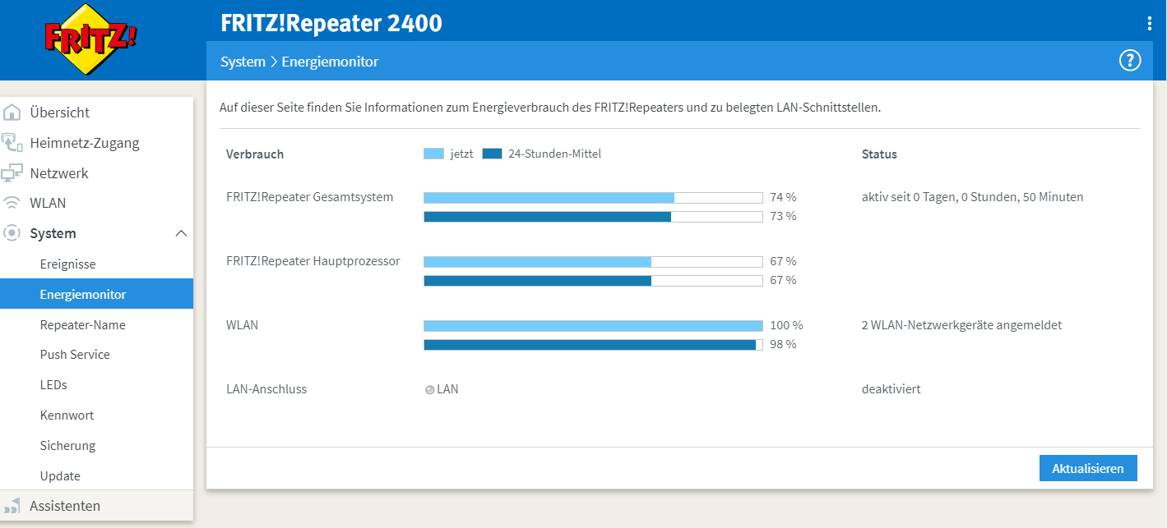Open the Kennwort page

67,415
